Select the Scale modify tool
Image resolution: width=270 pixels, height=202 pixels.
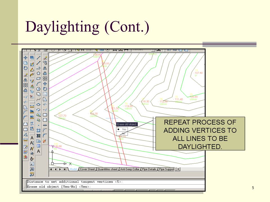click(45, 94)
